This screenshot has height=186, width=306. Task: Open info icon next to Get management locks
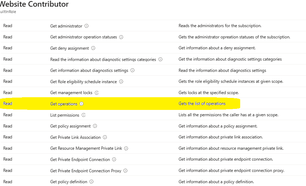[97, 93]
